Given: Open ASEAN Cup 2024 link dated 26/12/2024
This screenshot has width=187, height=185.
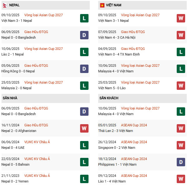Looking at the screenshot, I should point(134,142).
